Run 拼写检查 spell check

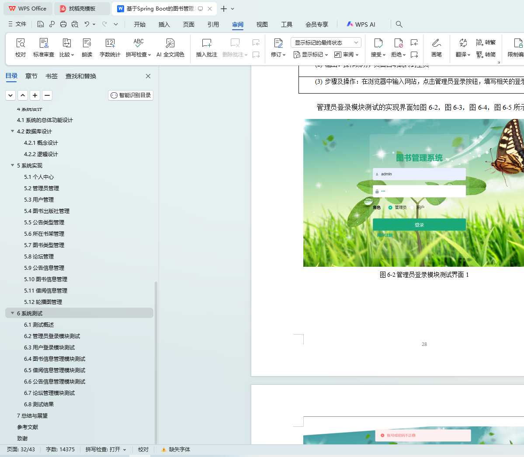[x=139, y=48]
